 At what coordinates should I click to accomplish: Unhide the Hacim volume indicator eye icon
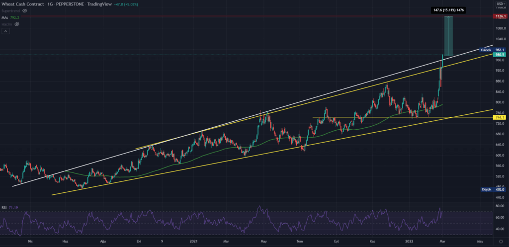tap(17, 24)
